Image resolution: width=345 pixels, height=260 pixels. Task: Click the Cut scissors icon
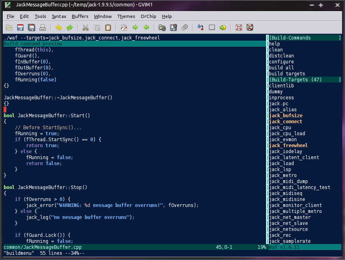(85, 28)
